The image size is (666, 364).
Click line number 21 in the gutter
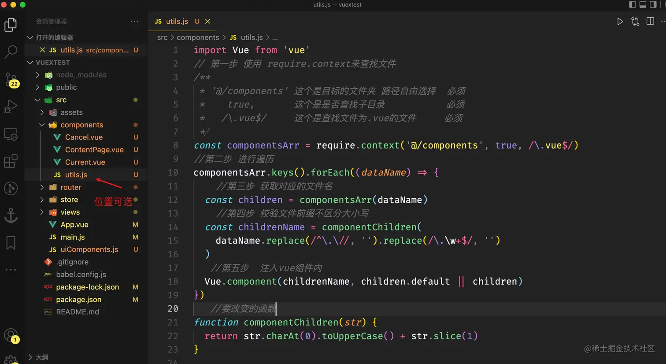[x=173, y=323]
